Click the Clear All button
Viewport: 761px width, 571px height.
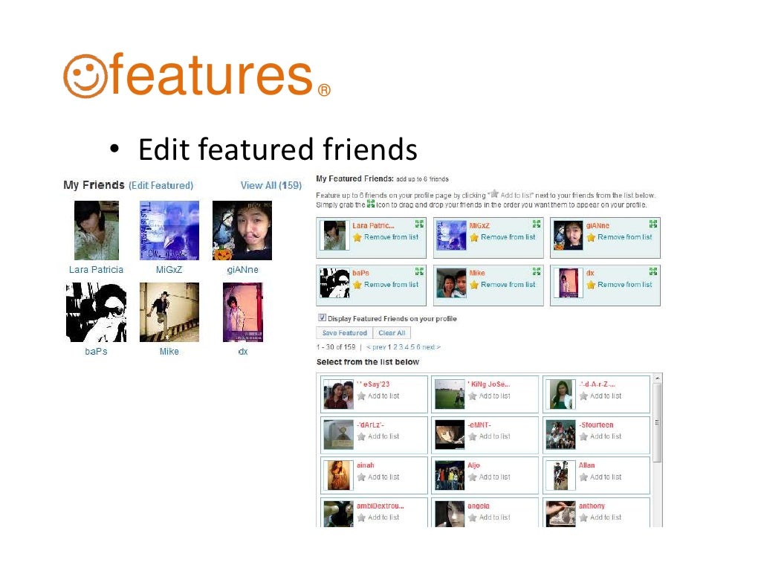pyautogui.click(x=392, y=333)
